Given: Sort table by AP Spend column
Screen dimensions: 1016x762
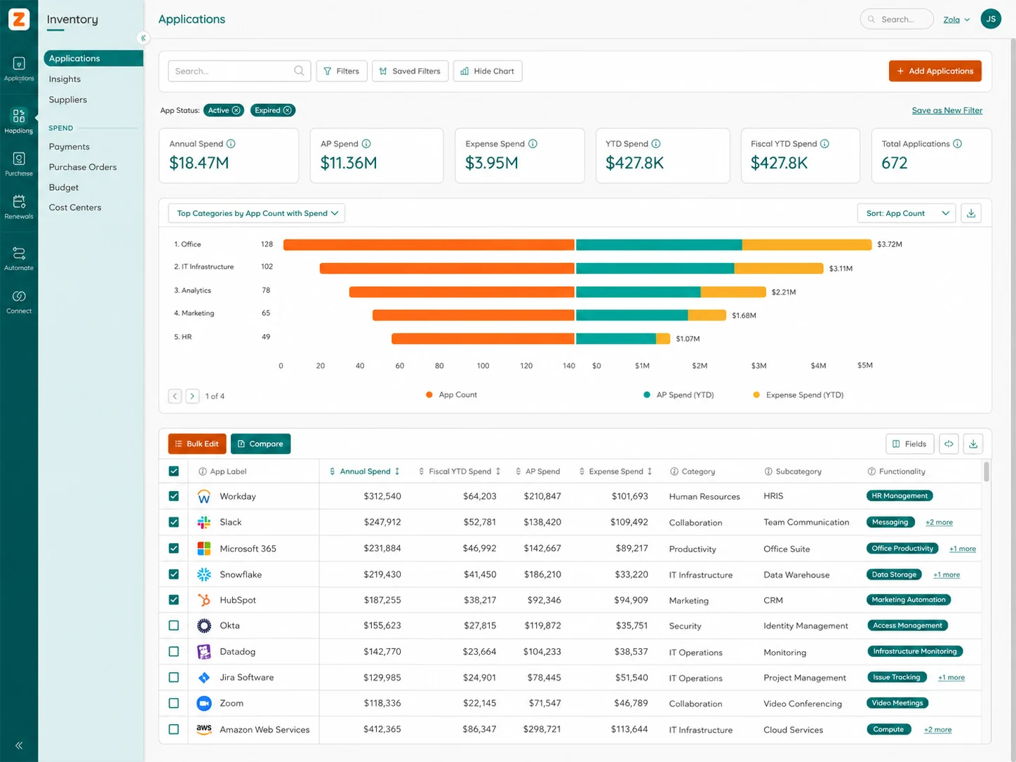Looking at the screenshot, I should (x=537, y=472).
